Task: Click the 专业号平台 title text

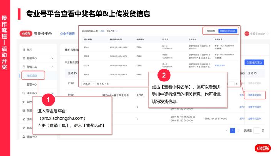Action: coord(43,34)
